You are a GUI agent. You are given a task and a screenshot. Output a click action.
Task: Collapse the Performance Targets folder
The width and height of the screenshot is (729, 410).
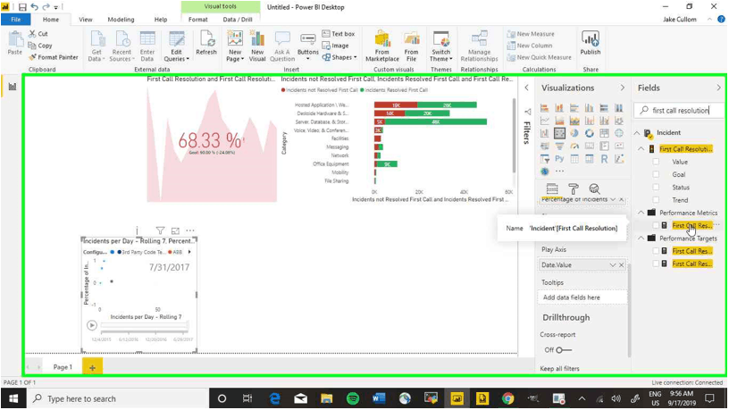tap(641, 238)
